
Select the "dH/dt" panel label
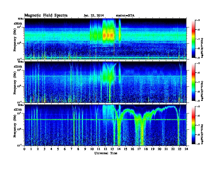18,23
